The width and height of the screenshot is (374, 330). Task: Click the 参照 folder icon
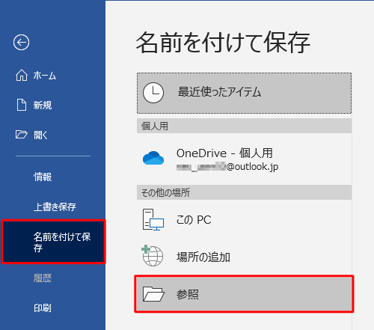coord(153,294)
